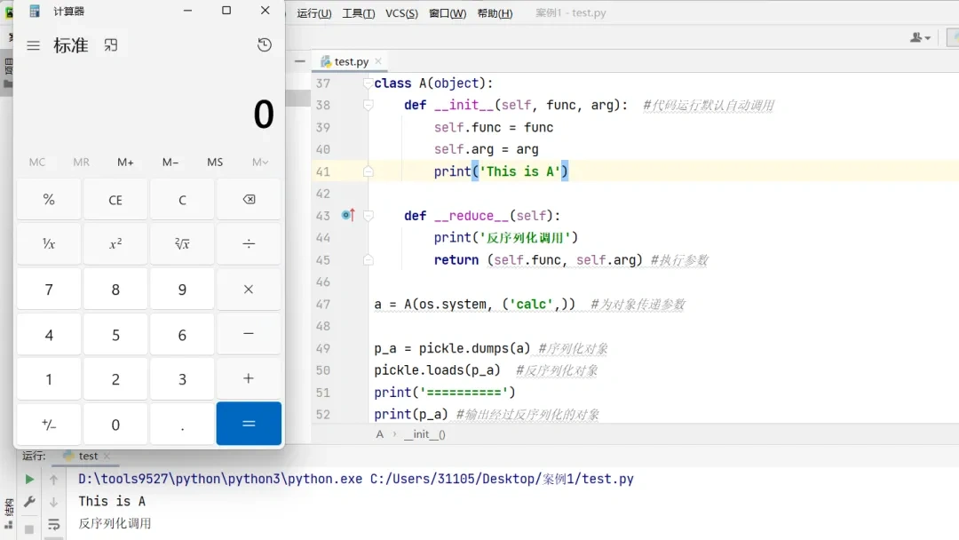
Task: Open the calculator navigation hamburger menu
Action: pyautogui.click(x=33, y=45)
